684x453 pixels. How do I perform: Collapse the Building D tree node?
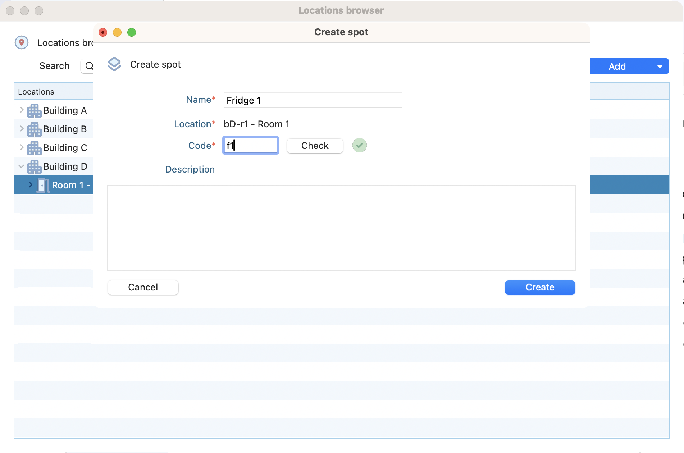21,166
